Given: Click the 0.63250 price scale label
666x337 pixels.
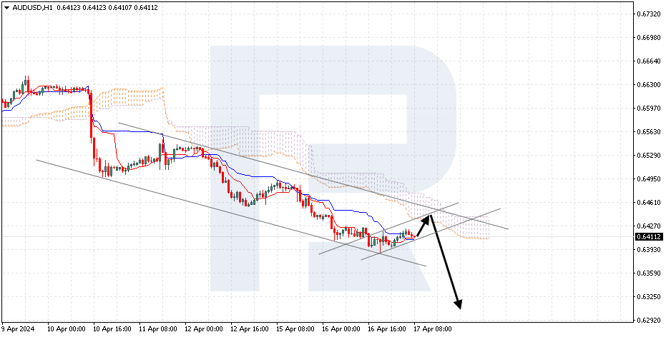Looking at the screenshot, I should (647, 296).
